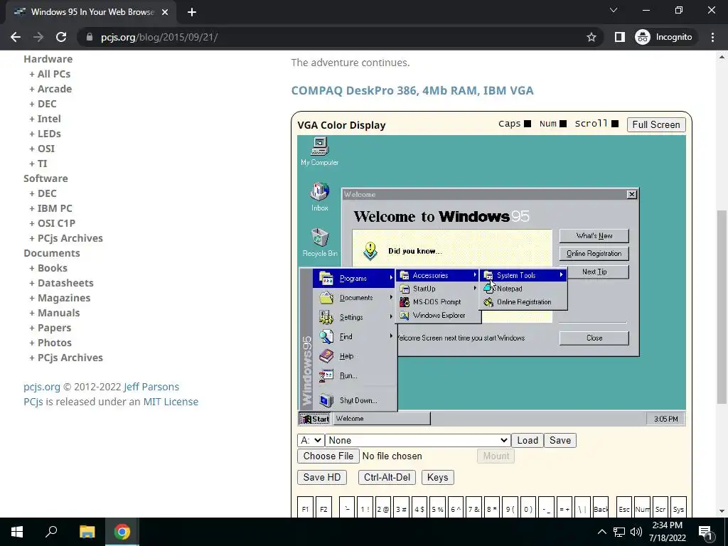
Task: Open the None diskette dropdown
Action: [418, 440]
